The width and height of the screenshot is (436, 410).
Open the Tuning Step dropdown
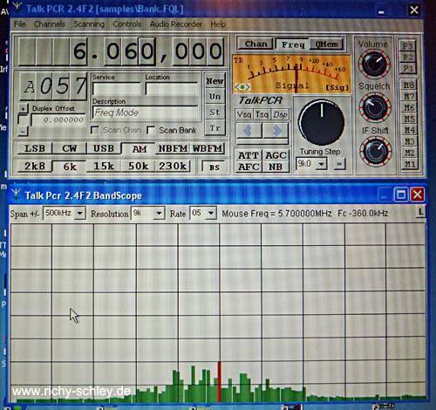[x=321, y=164]
